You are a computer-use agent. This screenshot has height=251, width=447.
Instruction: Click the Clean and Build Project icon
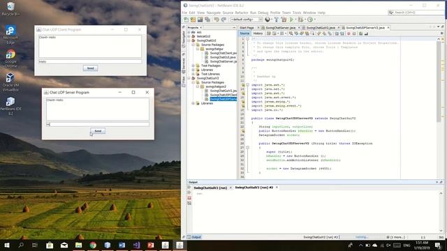(284, 20)
